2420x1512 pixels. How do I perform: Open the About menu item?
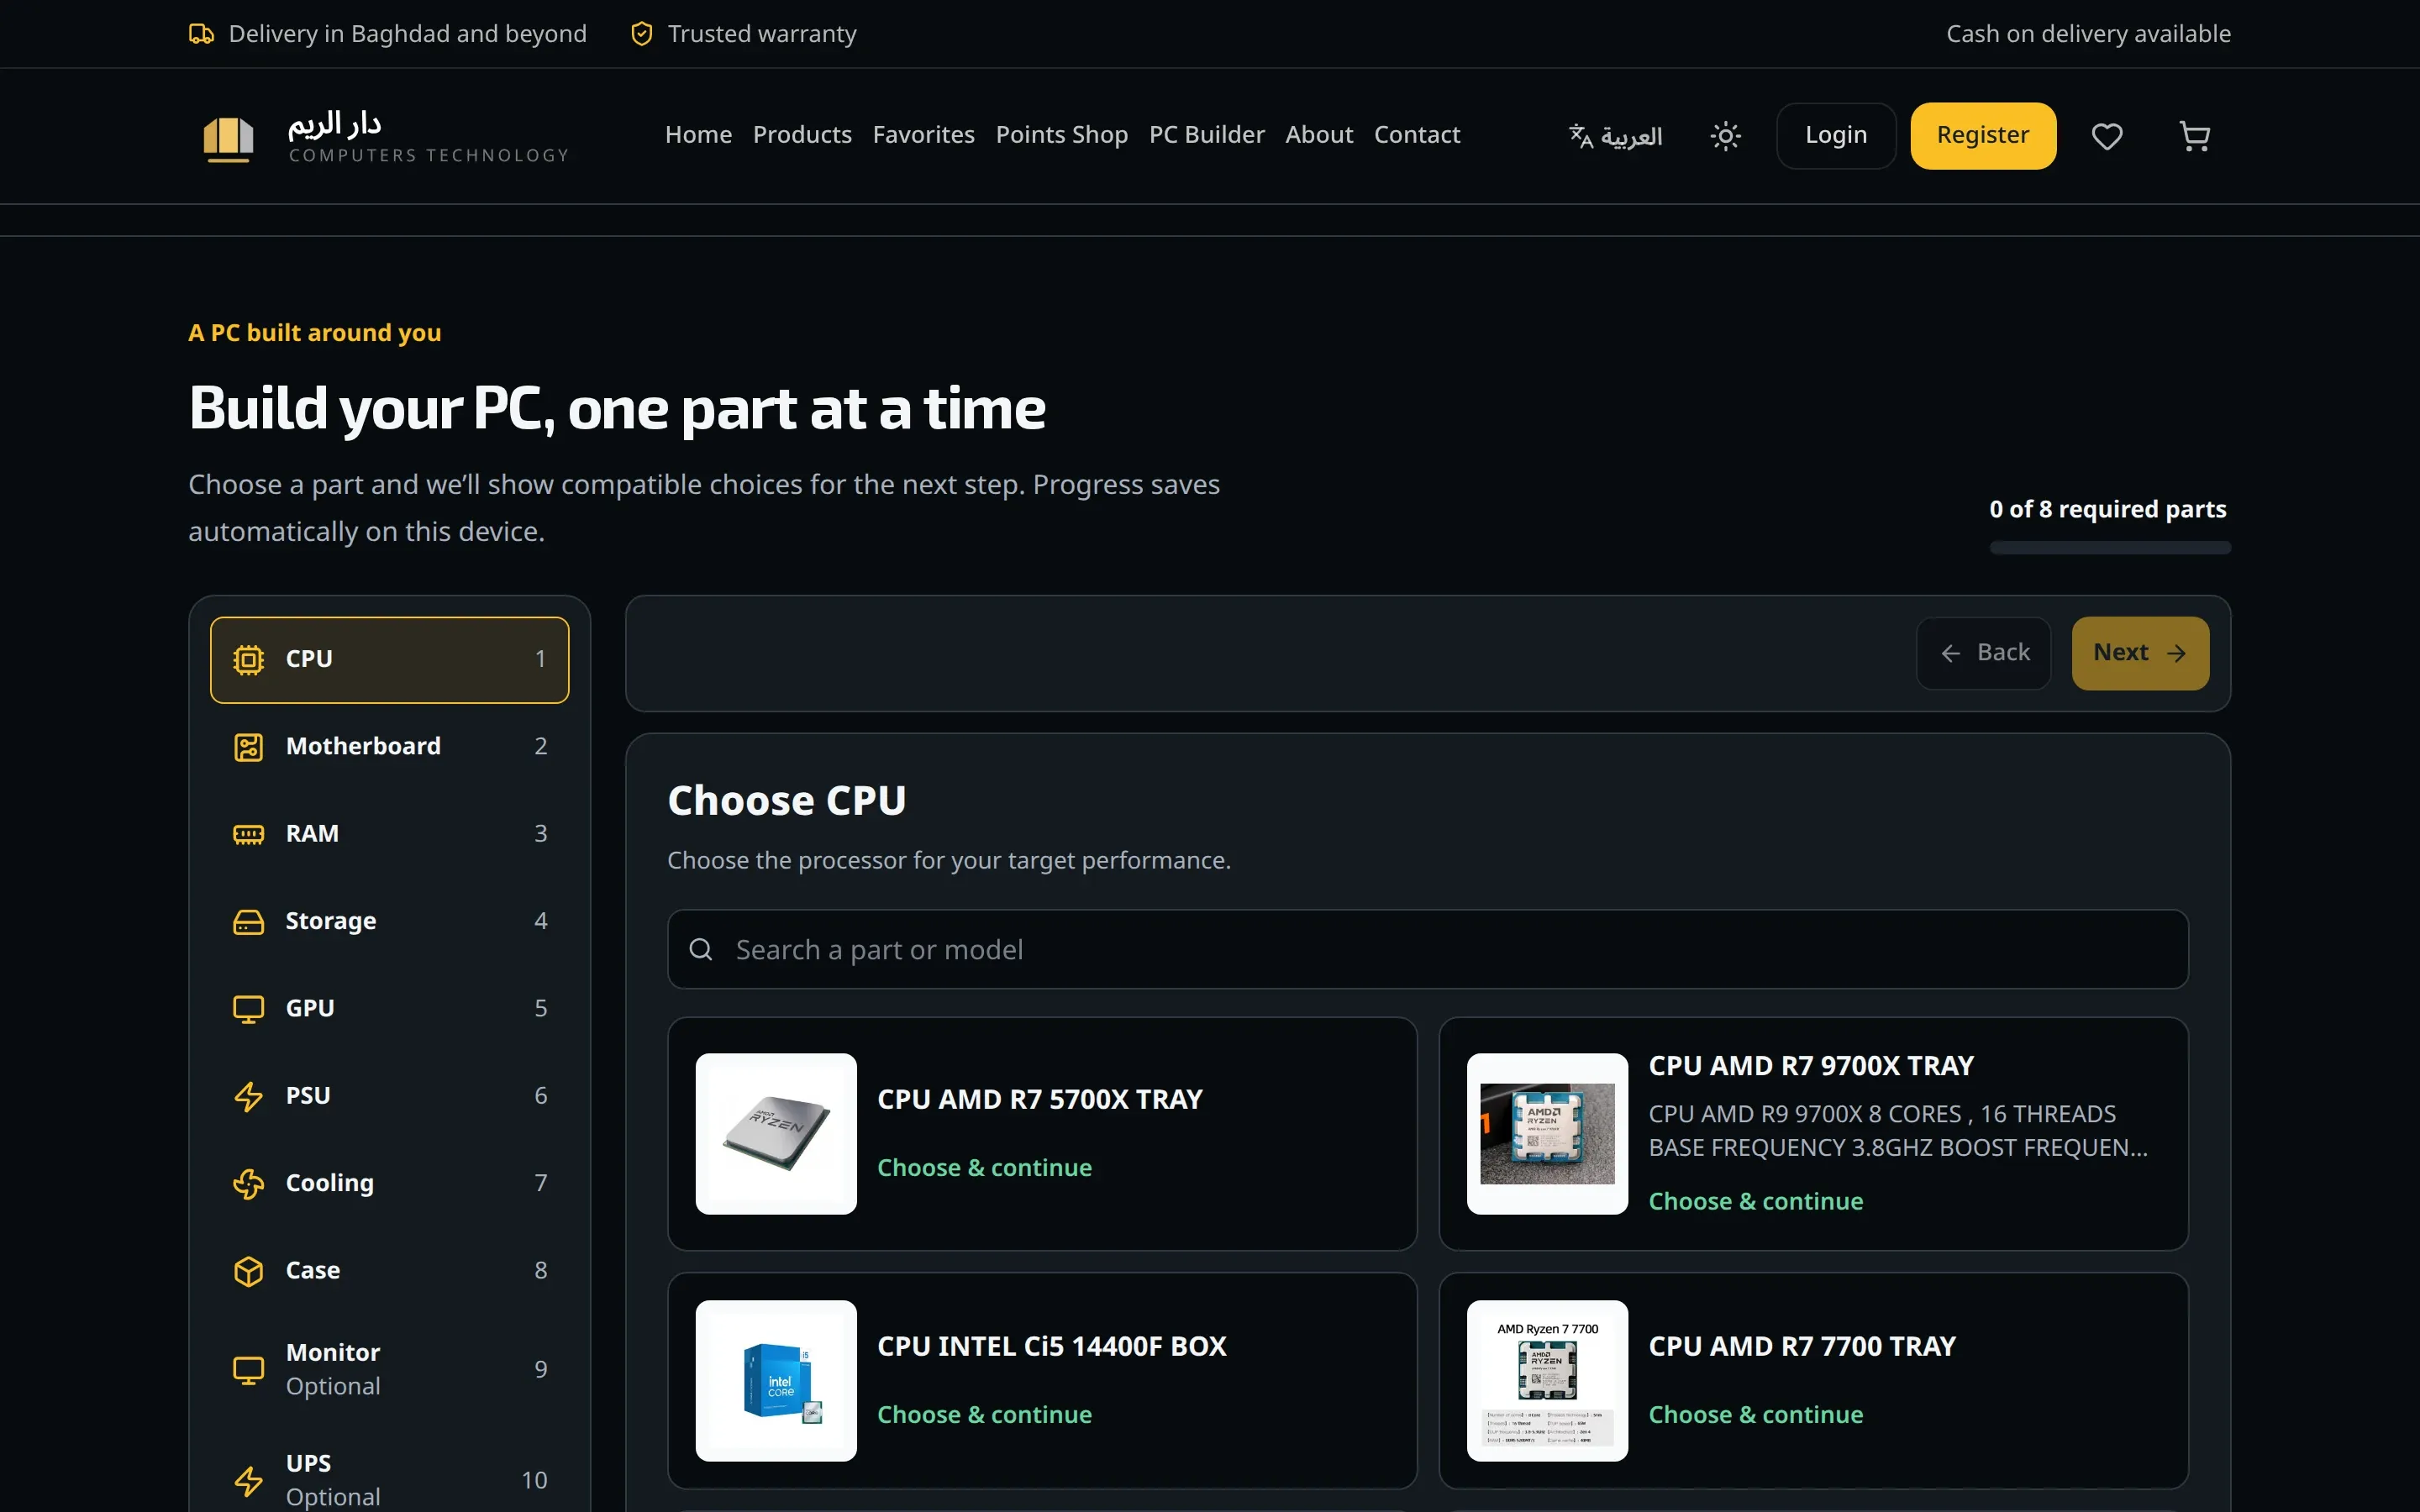coord(1319,135)
